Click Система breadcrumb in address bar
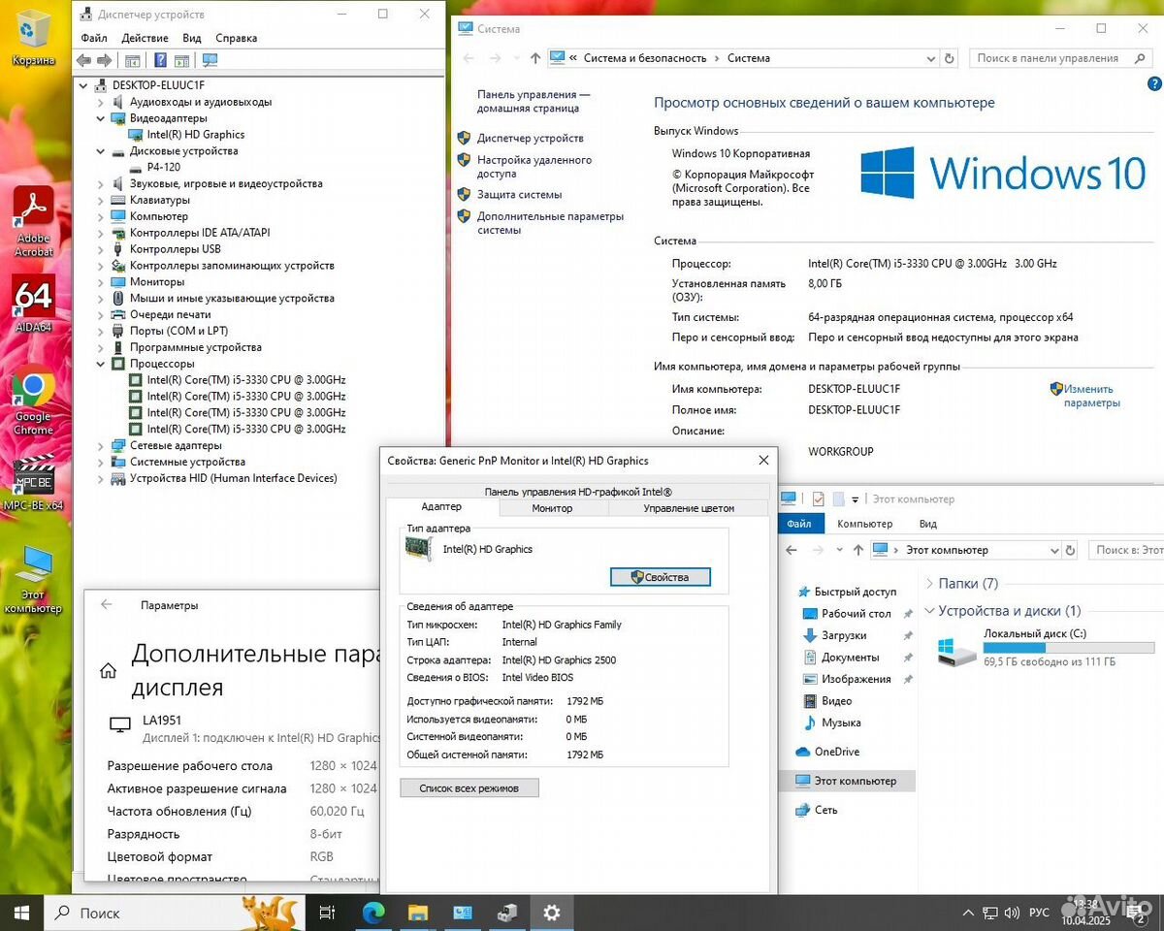Viewport: 1164px width, 931px height. (749, 58)
